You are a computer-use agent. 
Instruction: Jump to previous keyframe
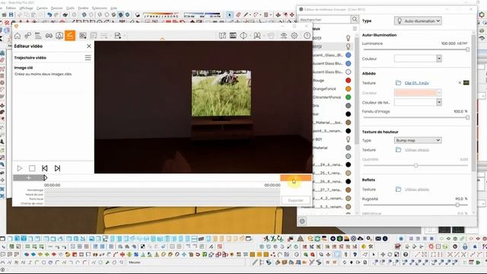click(44, 168)
